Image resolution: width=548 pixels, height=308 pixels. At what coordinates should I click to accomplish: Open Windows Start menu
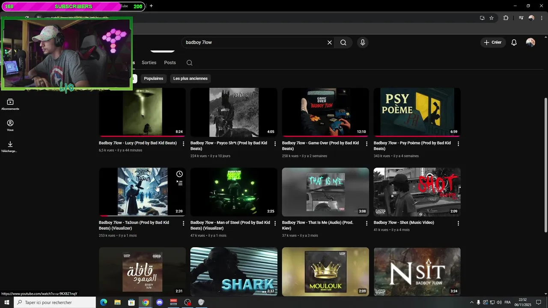pyautogui.click(x=7, y=302)
